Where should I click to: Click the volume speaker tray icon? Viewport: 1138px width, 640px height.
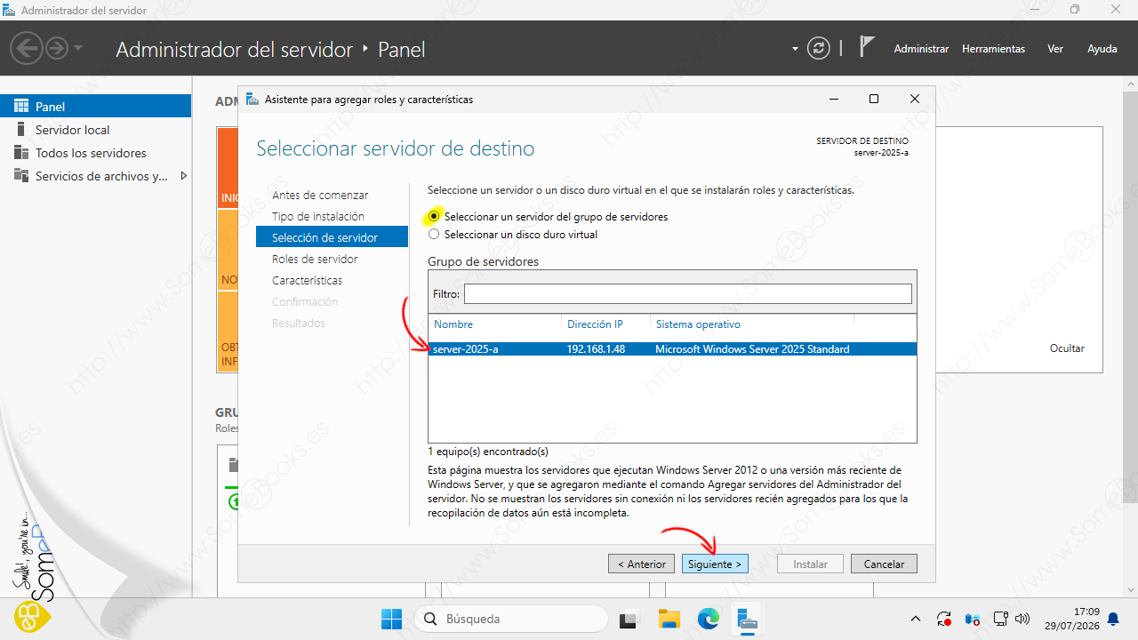(x=1022, y=619)
